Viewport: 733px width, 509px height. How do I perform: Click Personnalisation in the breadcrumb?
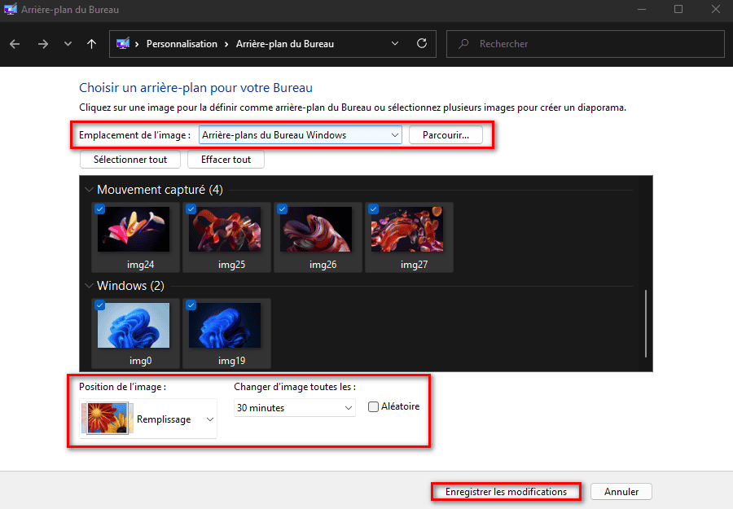coord(182,44)
